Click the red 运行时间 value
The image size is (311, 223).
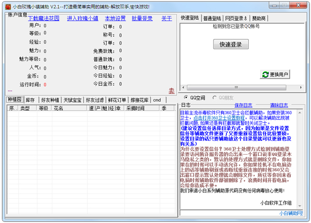pyautogui.click(x=45, y=85)
